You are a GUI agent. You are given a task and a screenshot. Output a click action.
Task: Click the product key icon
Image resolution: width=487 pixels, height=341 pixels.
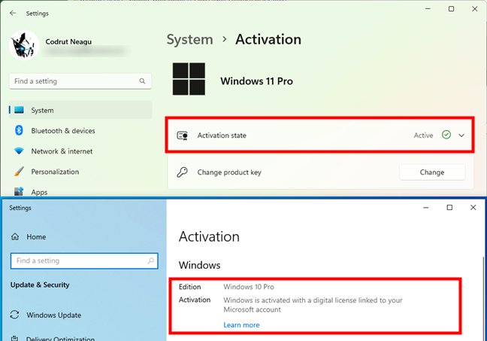183,172
